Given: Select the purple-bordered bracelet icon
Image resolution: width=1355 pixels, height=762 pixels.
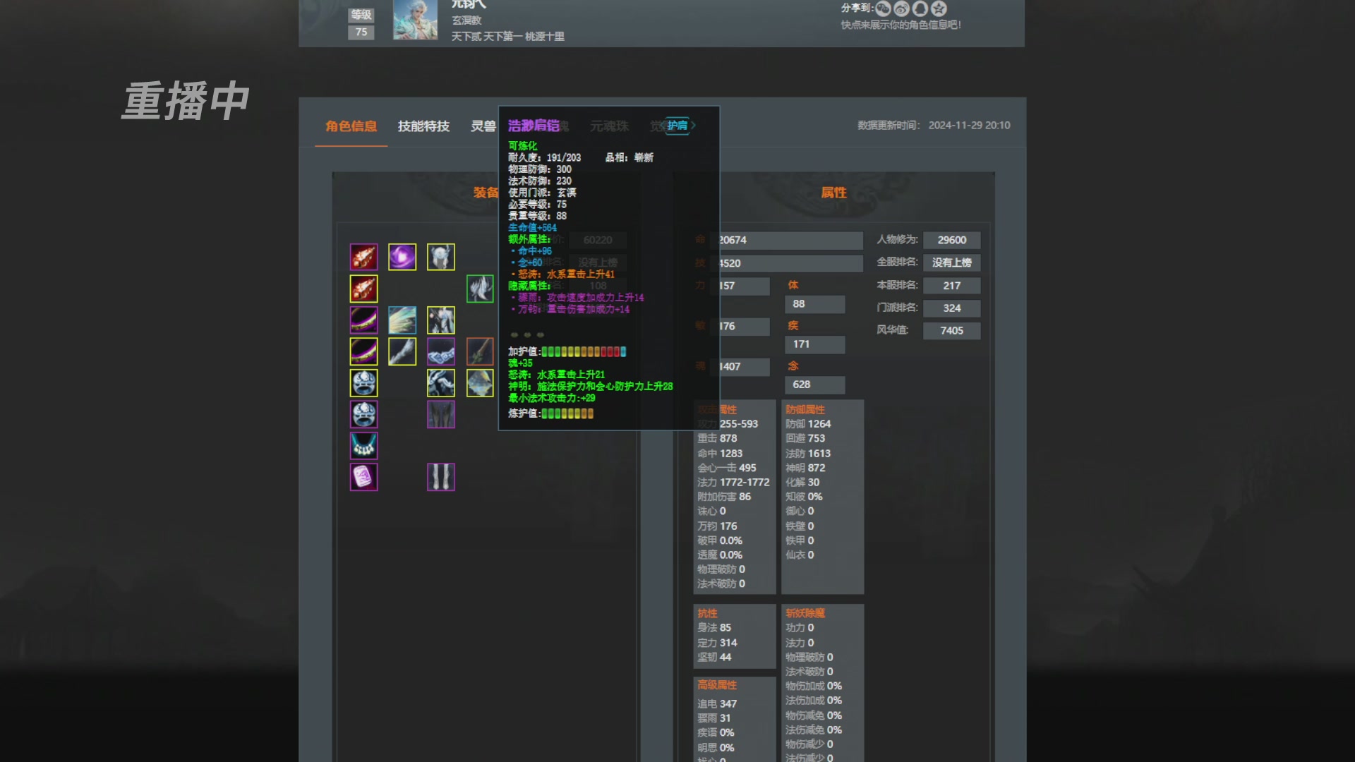Looking at the screenshot, I should click(363, 320).
